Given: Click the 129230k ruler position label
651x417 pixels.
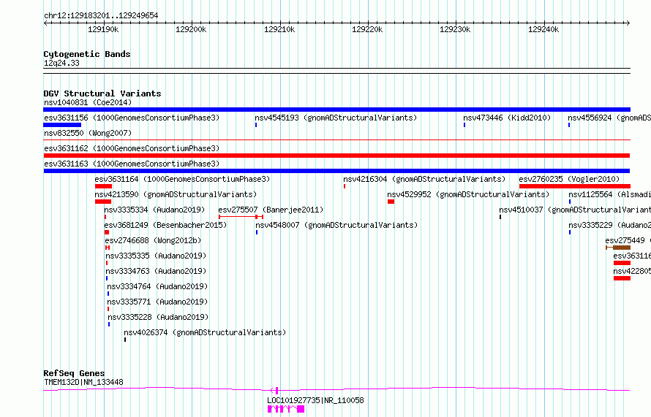Looking at the screenshot, I should coord(455,29).
